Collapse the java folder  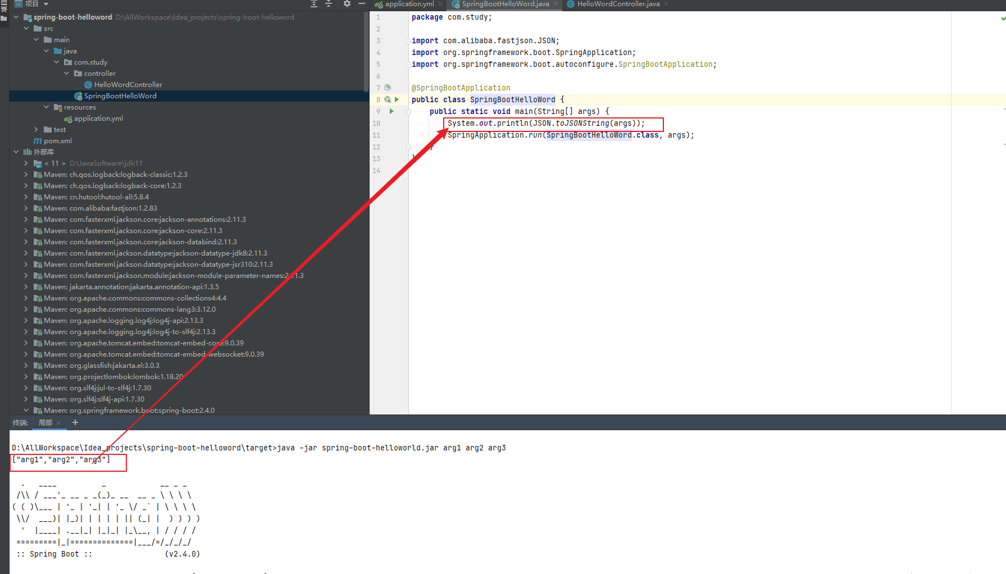tap(47, 51)
